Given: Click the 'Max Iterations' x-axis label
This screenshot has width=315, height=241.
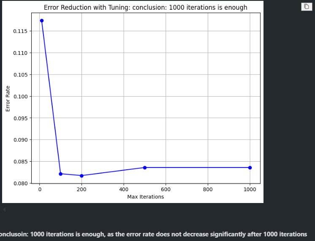Looking at the screenshot, I should 145,197.
